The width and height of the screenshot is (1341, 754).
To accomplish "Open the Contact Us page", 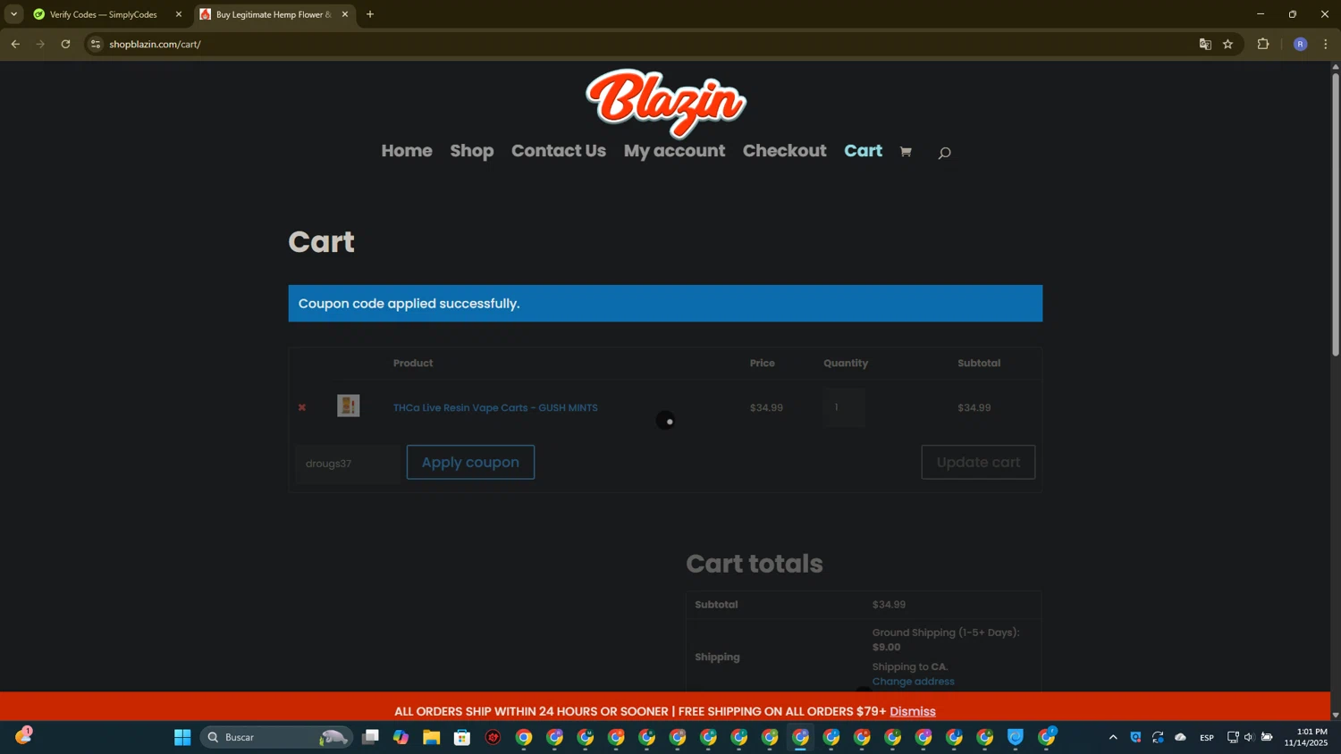I will coord(559,151).
